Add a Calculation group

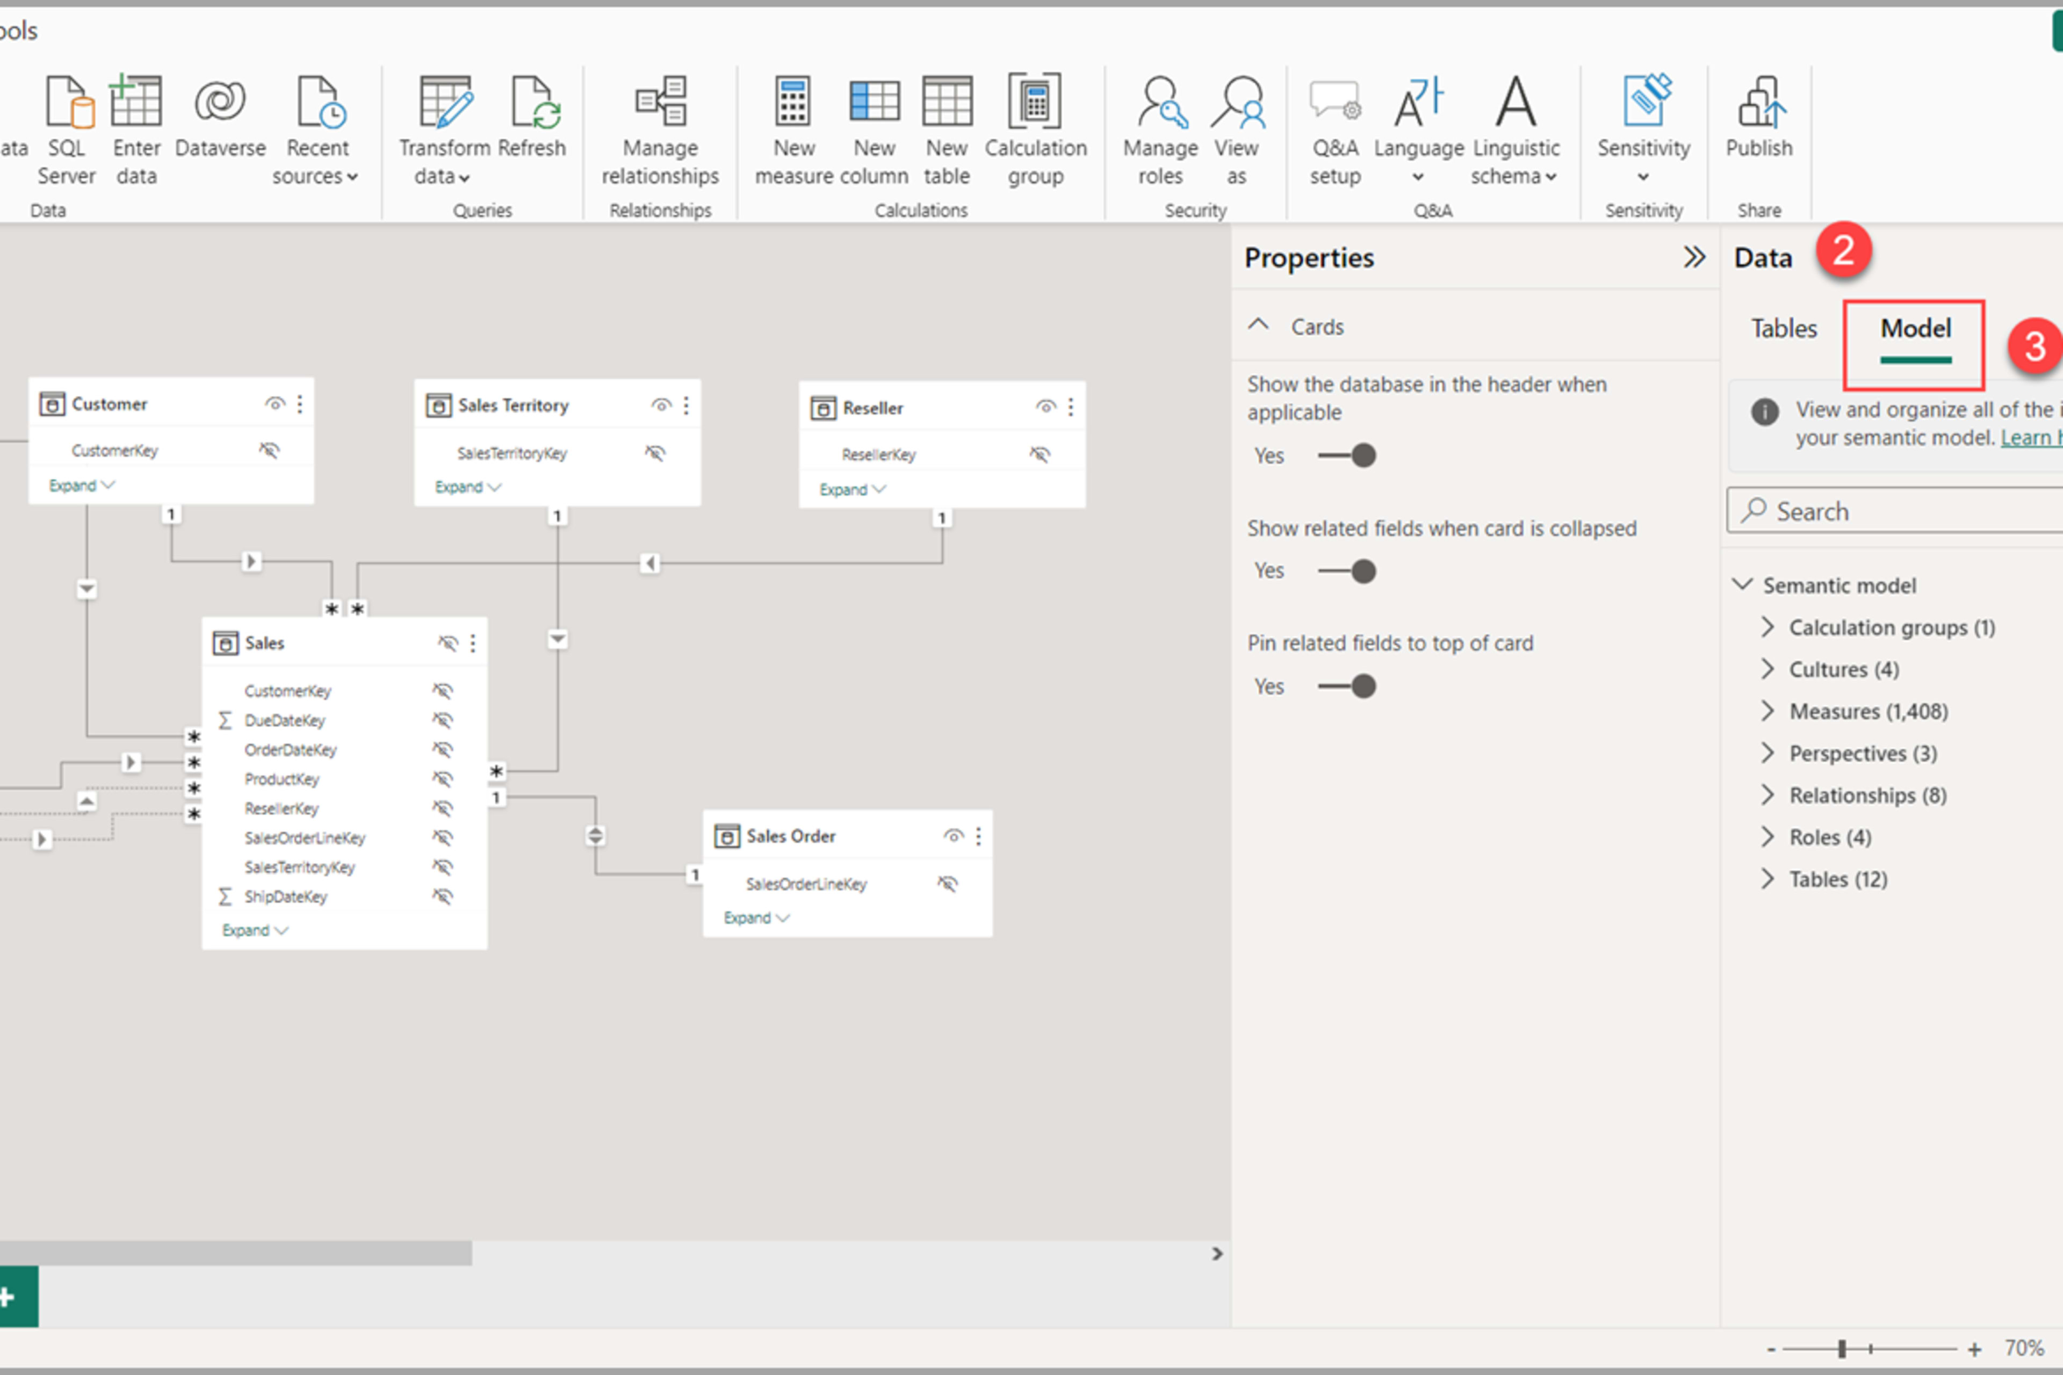(1036, 130)
